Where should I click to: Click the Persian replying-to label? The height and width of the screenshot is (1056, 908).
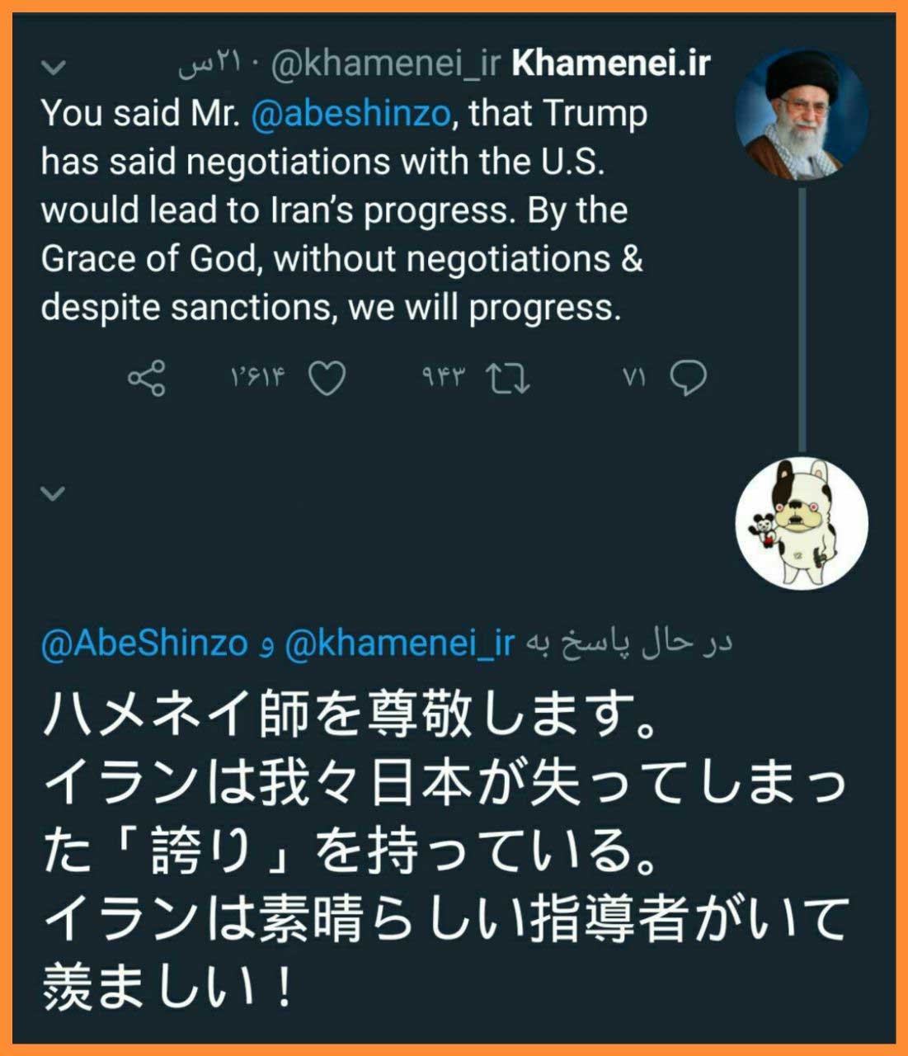[628, 643]
